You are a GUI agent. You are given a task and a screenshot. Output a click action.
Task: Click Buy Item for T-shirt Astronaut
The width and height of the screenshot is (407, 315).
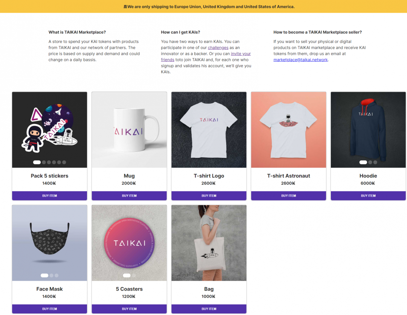[288, 196]
